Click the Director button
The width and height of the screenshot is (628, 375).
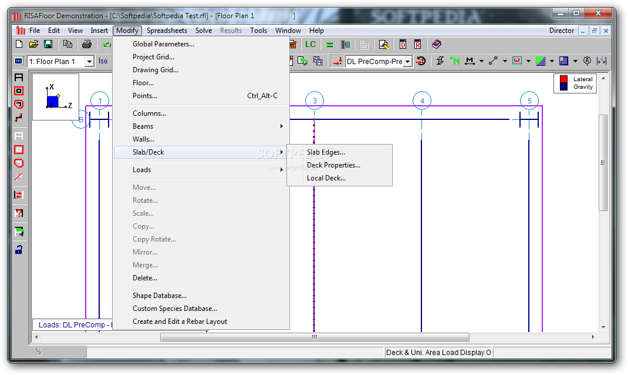pyautogui.click(x=562, y=31)
